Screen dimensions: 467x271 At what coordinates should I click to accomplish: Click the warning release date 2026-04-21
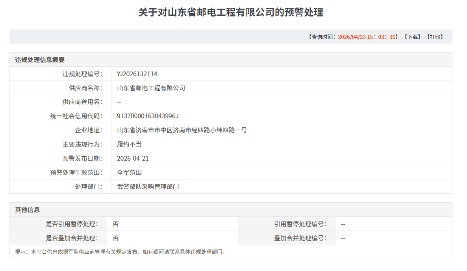[x=133, y=158]
